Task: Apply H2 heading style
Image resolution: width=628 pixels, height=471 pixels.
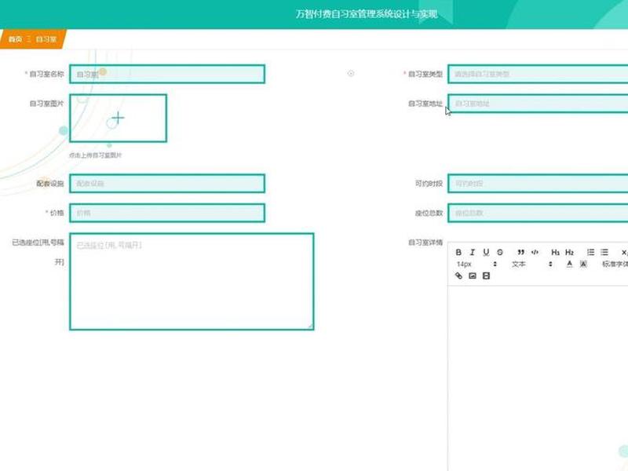Action: click(x=569, y=252)
